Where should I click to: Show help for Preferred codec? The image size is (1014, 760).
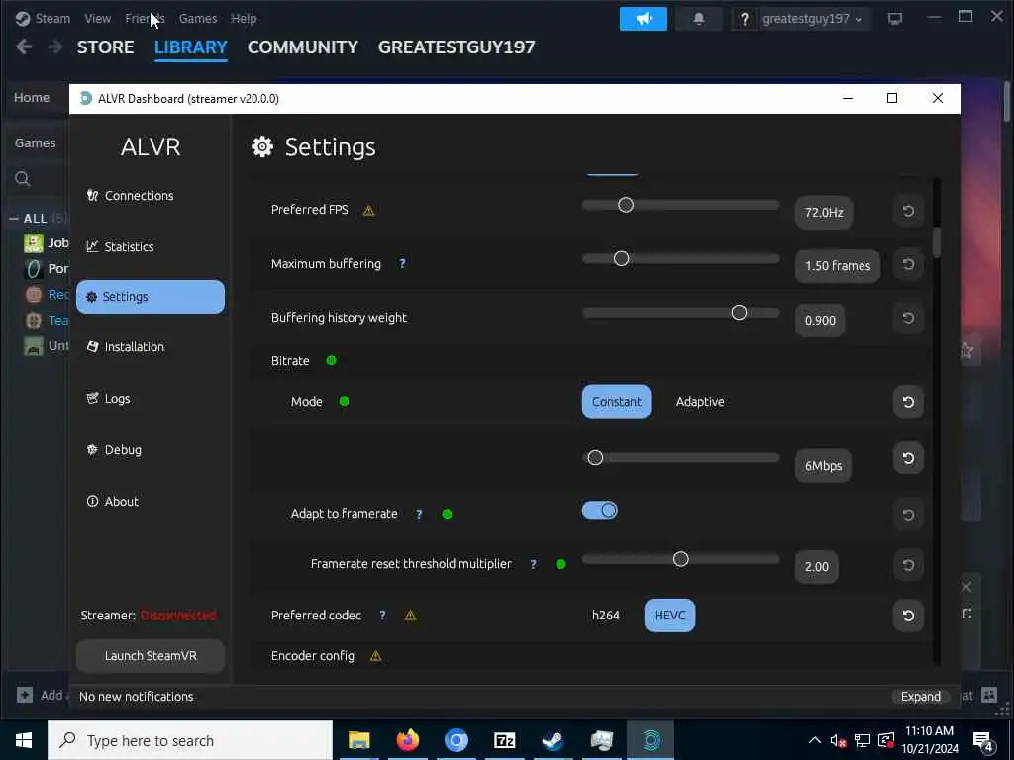(383, 616)
